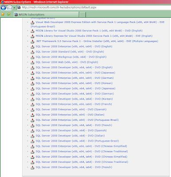
Task: Click download icon for SQL Server Enterprise Italian
Action: pos(32,115)
